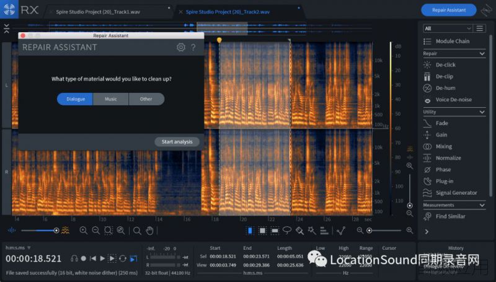Open the h:m:s.ms time format dropdown

18,247
